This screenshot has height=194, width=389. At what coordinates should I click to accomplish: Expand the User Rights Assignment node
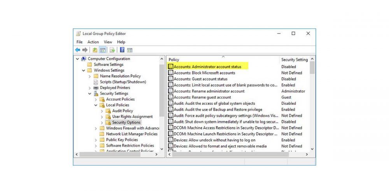[102, 117]
